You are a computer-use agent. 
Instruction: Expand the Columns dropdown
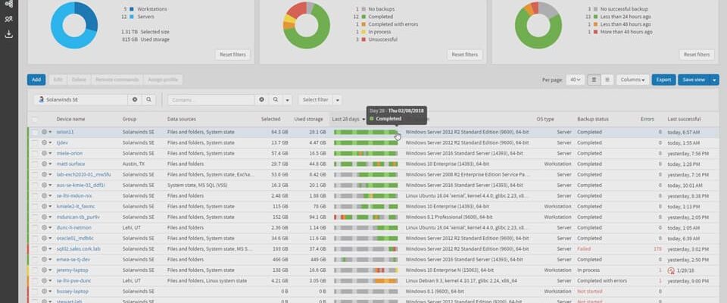point(633,80)
